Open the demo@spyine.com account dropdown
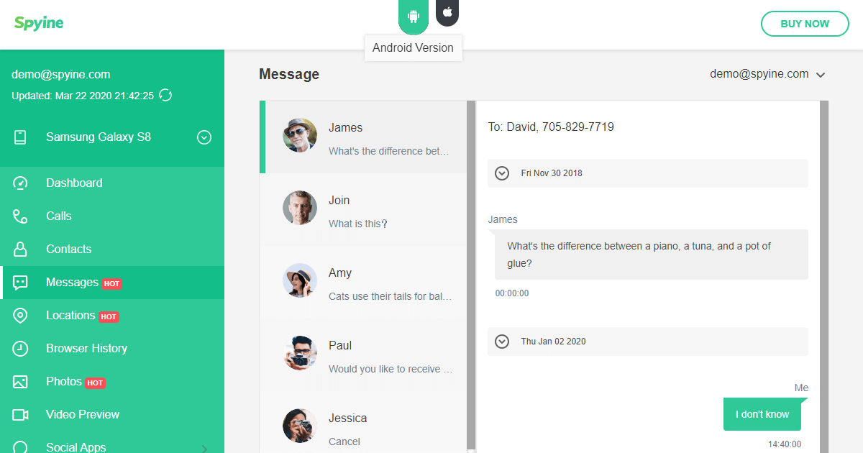The width and height of the screenshot is (863, 453). [x=767, y=74]
